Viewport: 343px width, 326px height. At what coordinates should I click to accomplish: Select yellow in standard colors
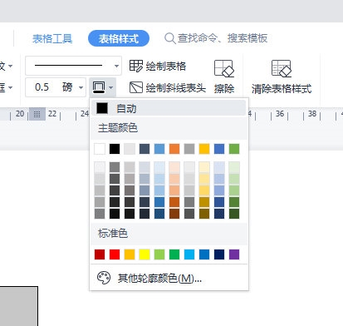coord(145,254)
